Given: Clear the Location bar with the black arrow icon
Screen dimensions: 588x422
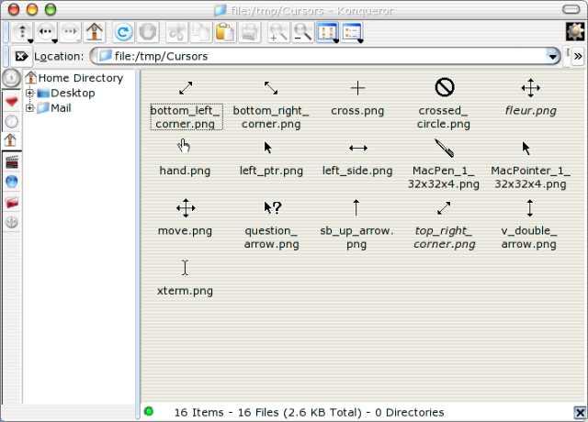Looking at the screenshot, I should 21,56.
